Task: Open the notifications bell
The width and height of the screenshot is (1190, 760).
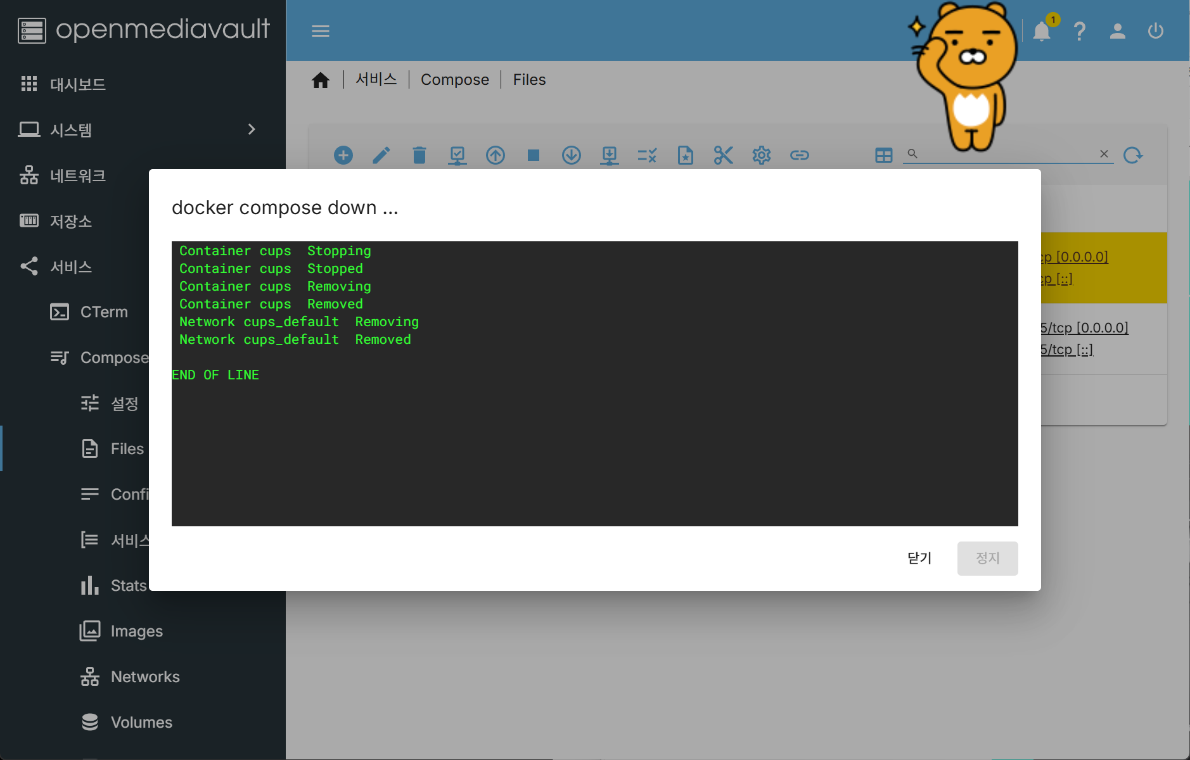Action: click(x=1042, y=31)
